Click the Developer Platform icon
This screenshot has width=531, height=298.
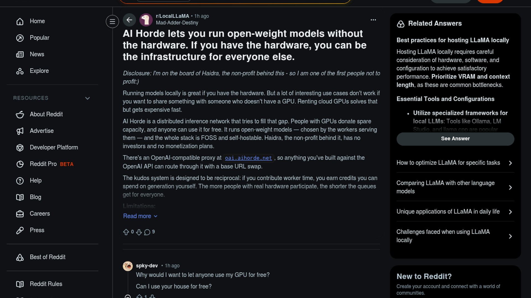(20, 148)
